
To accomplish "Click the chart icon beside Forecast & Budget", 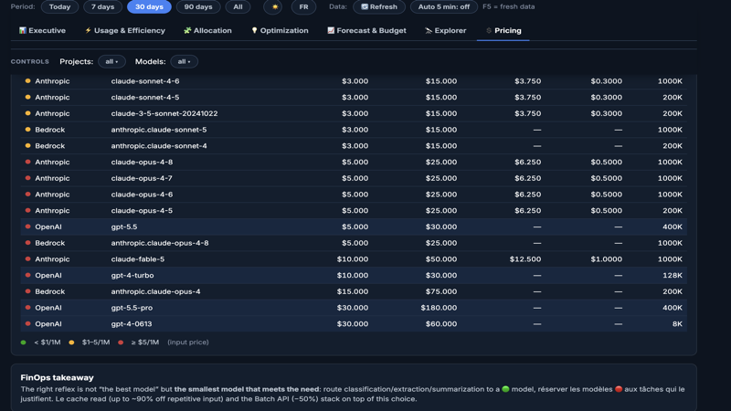I will (x=331, y=30).
